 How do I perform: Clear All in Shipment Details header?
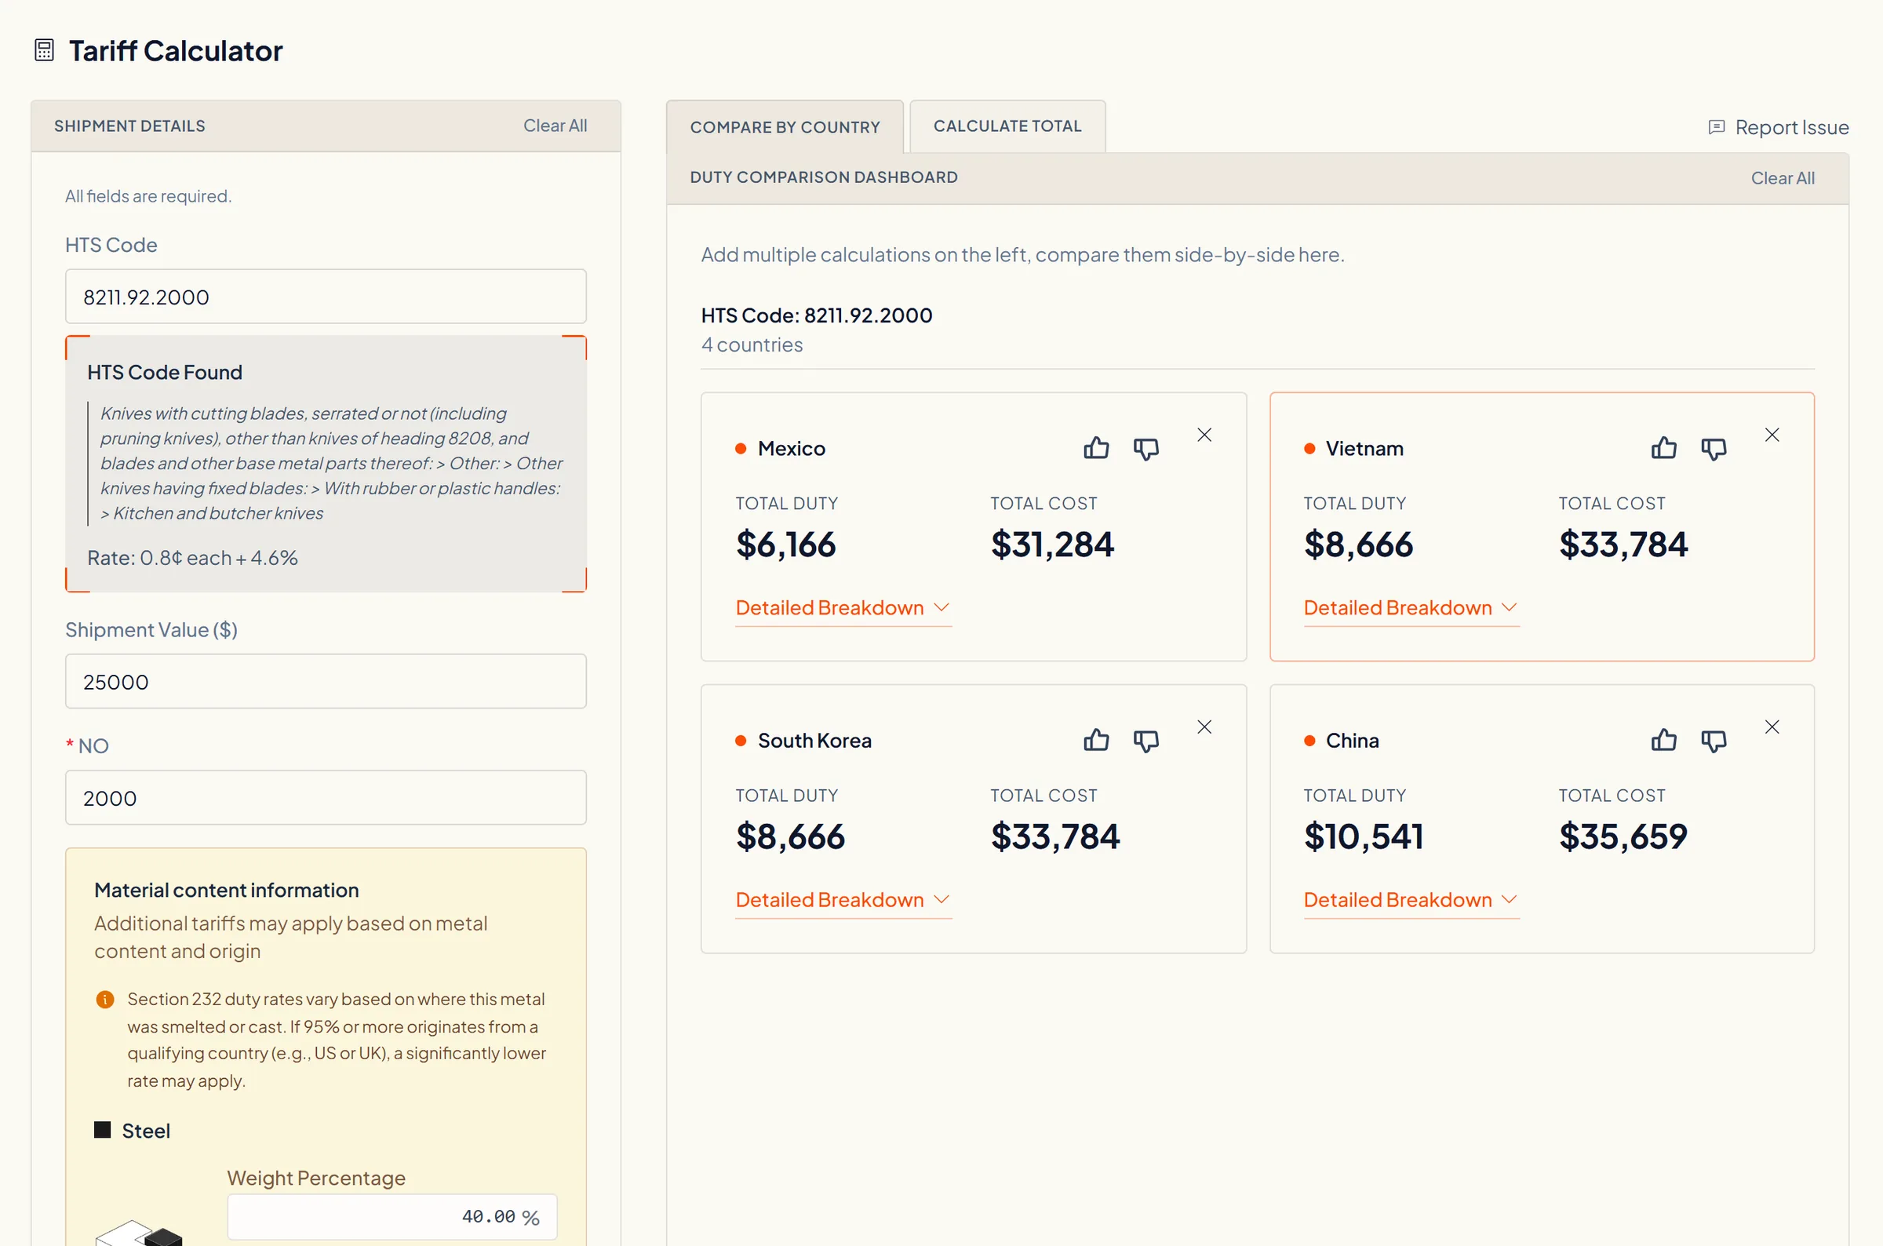(555, 126)
